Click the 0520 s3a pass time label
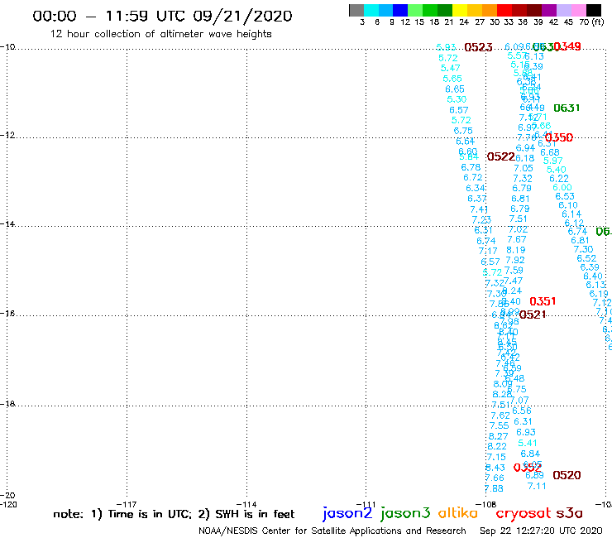The height and width of the screenshot is (538, 612). tap(567, 475)
